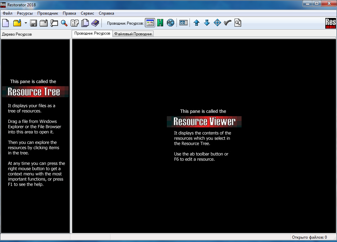Click the Resource Tree banner in left pane
337x242 pixels.
[35, 92]
